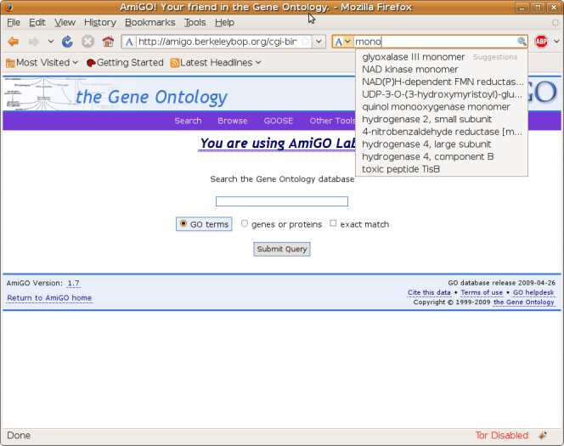The height and width of the screenshot is (446, 564).
Task: Select suggestion 'quinol monooxygenase monomer'
Action: point(442,107)
